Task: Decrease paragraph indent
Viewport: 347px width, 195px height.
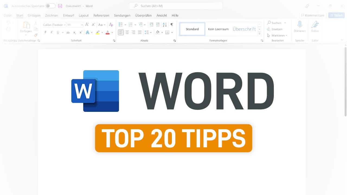Action: tap(152, 25)
